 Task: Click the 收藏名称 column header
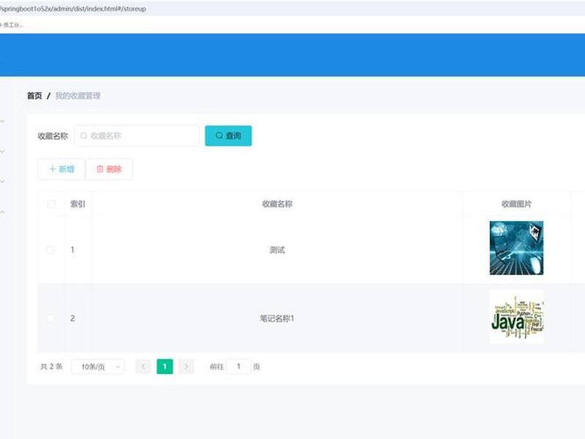[277, 204]
